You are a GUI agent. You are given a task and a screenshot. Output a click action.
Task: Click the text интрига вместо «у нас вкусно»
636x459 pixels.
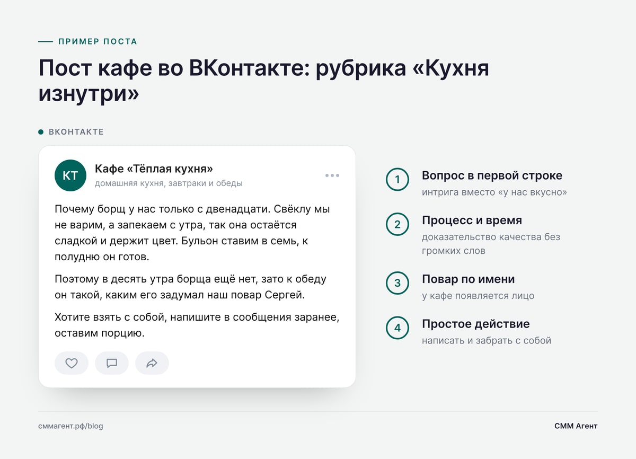[x=494, y=192]
